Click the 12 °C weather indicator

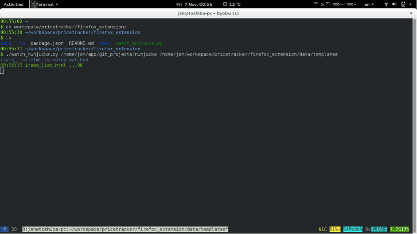click(x=232, y=4)
